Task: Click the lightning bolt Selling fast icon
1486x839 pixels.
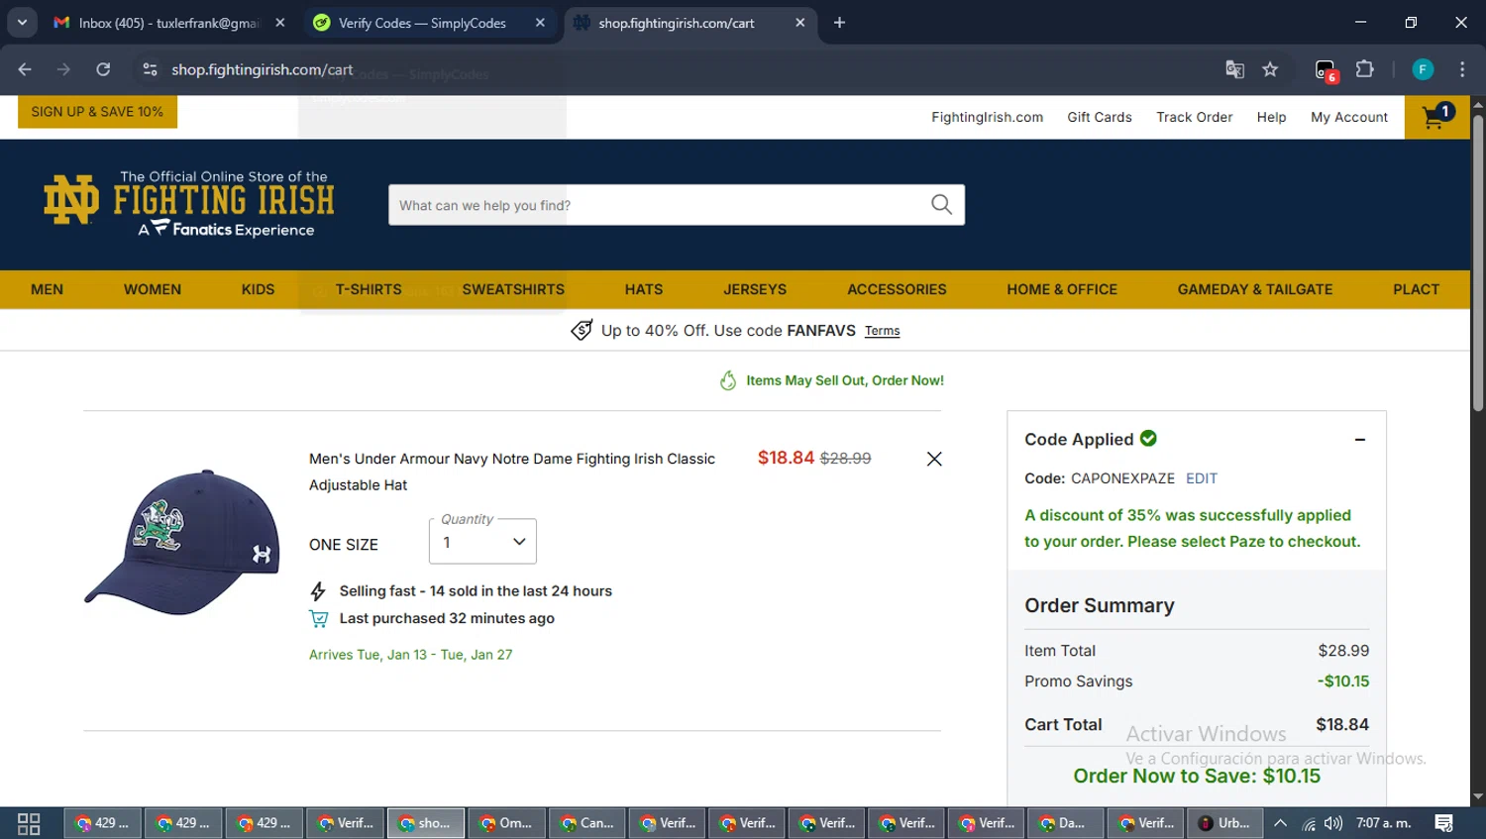Action: click(x=318, y=591)
